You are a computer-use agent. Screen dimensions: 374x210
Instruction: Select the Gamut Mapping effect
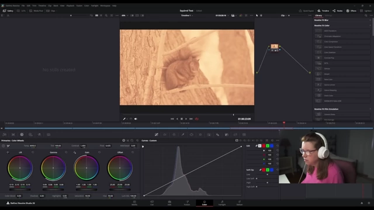[x=342, y=90]
